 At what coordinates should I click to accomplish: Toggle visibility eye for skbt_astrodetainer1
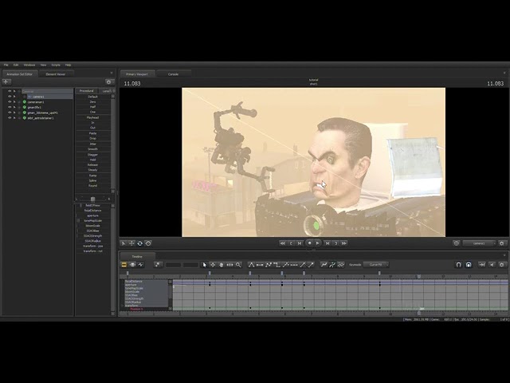(10, 118)
